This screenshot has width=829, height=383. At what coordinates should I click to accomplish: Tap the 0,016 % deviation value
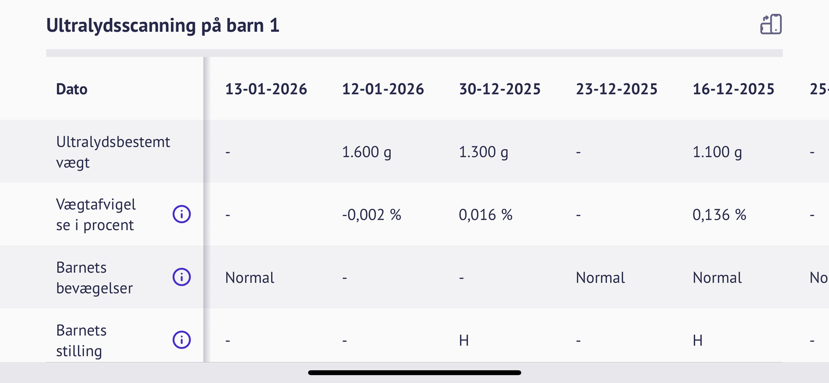pyautogui.click(x=486, y=215)
